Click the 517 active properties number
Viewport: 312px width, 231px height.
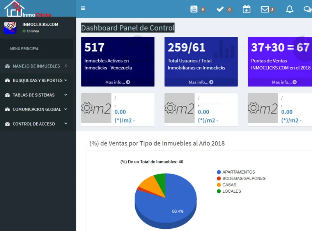click(x=94, y=47)
